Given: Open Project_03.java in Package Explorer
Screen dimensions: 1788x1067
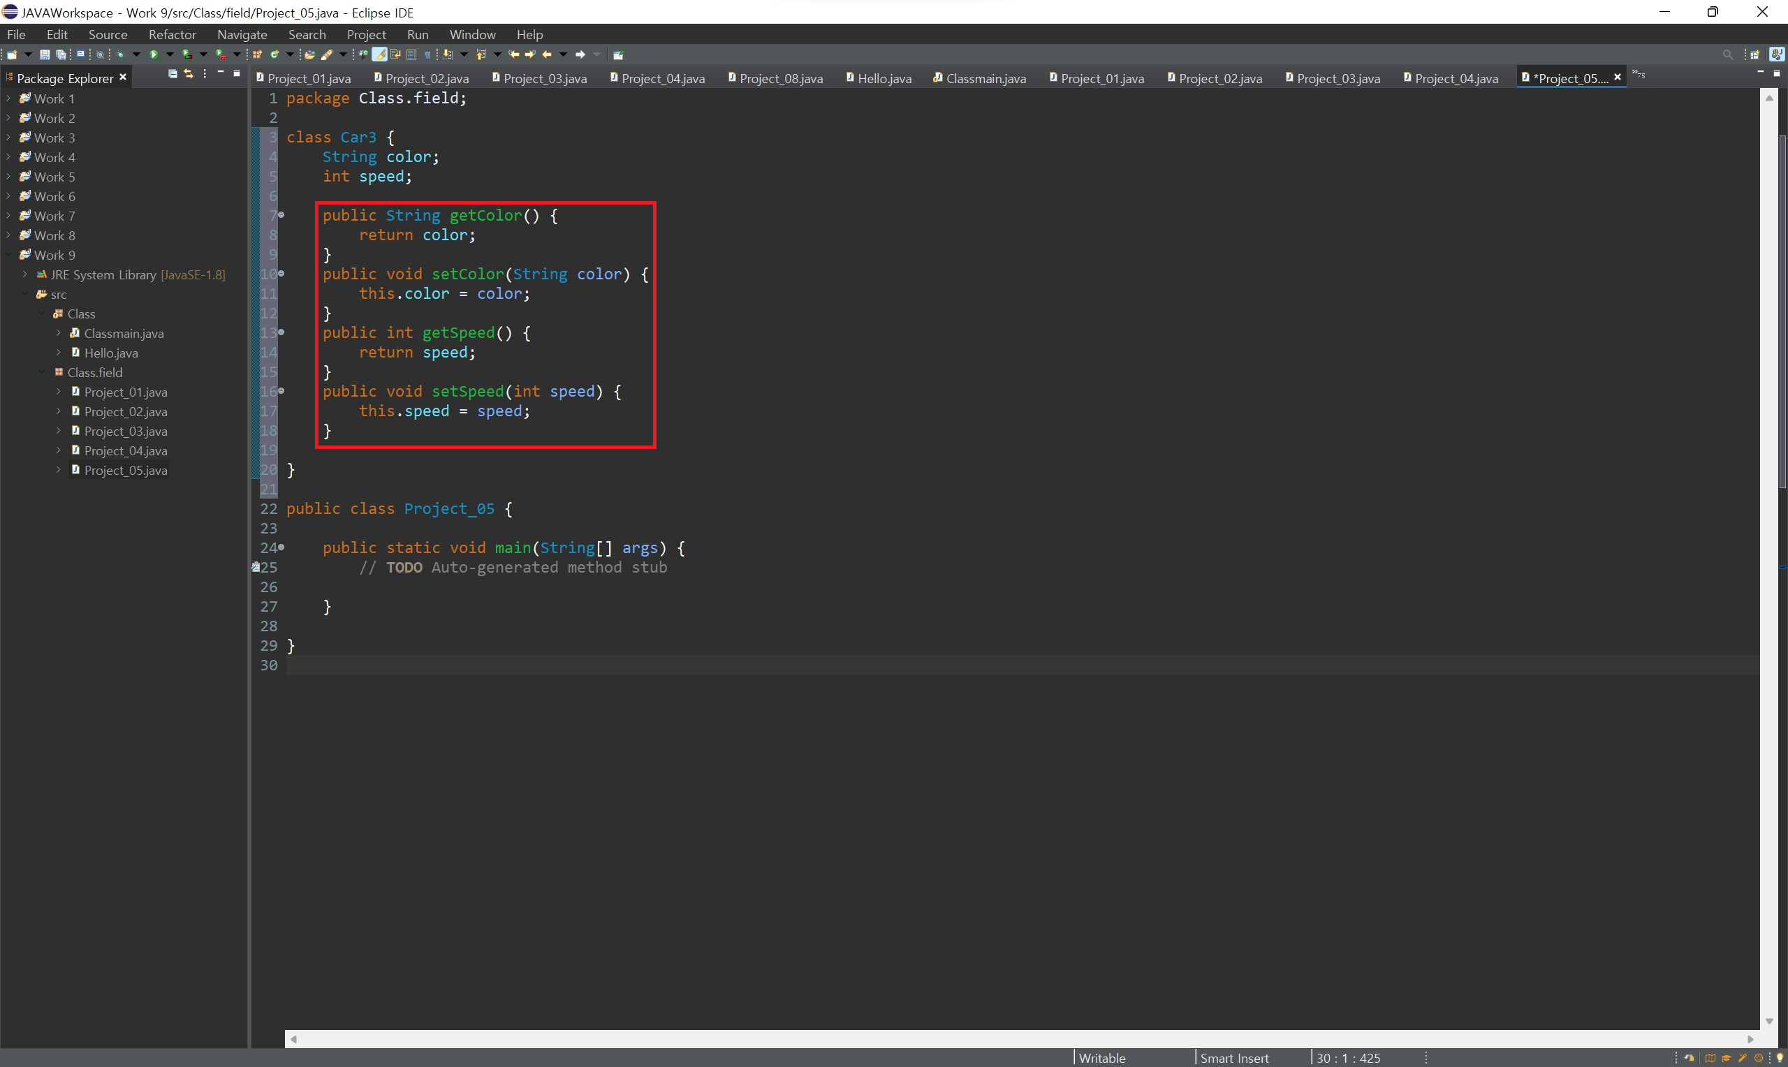Looking at the screenshot, I should coord(125,432).
